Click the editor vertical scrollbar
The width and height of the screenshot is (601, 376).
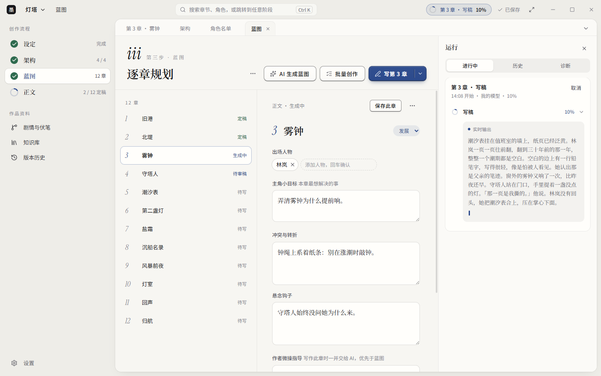pyautogui.click(x=437, y=191)
